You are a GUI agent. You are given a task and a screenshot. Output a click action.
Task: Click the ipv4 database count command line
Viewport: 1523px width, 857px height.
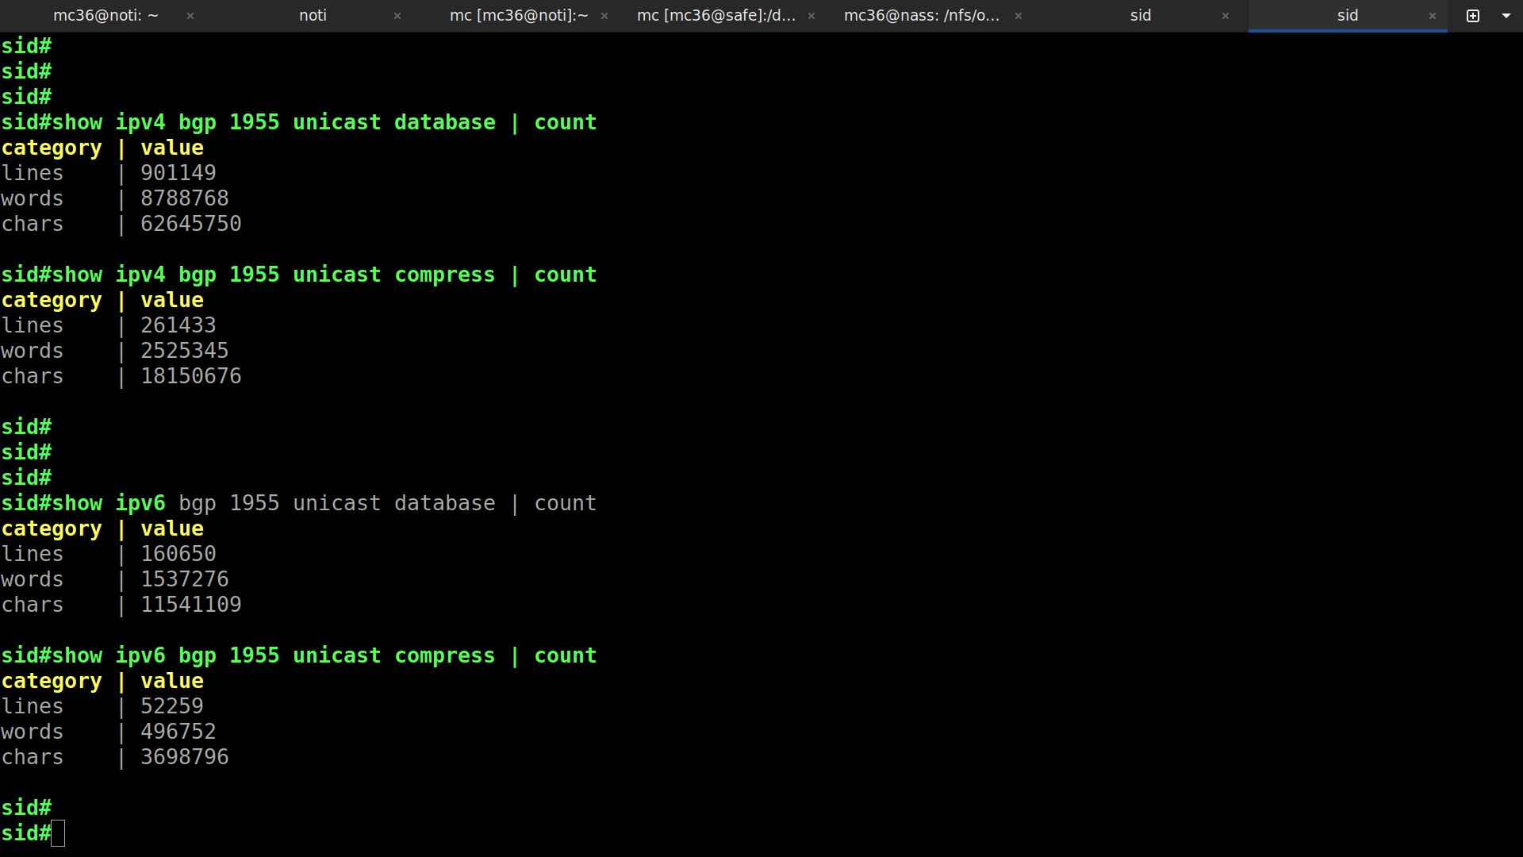[x=299, y=122]
